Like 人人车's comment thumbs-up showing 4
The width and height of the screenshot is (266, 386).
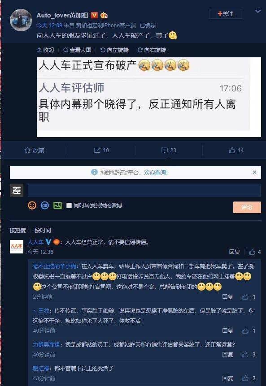point(252,252)
